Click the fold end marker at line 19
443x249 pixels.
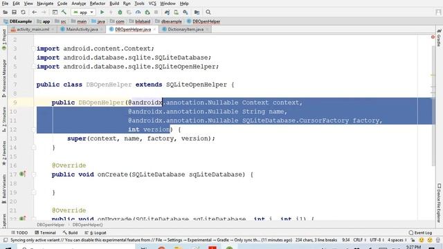coord(33,192)
